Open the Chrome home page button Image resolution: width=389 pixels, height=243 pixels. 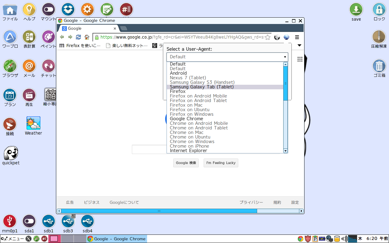click(87, 37)
